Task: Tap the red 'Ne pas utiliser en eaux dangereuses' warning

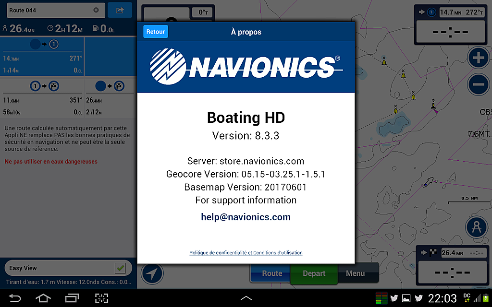Action: click(51, 162)
